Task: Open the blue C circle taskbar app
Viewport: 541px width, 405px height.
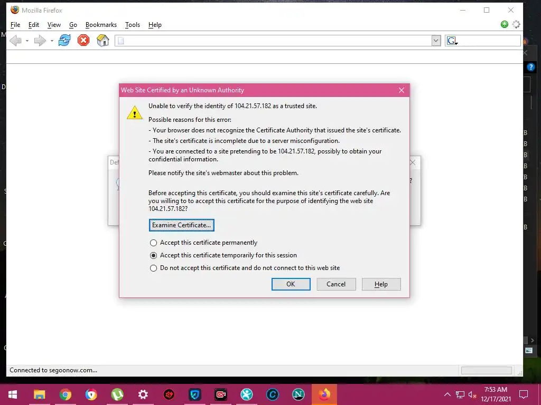Action: click(272, 394)
